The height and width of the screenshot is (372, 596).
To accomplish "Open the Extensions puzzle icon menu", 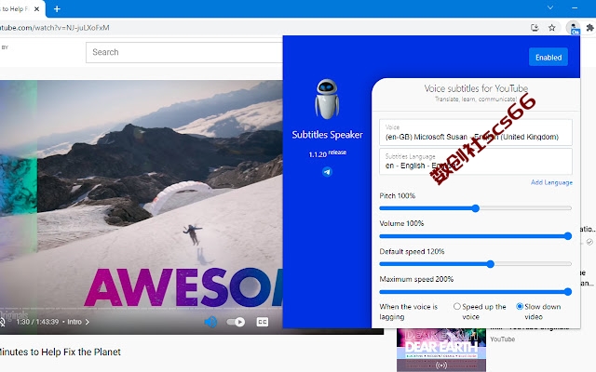I will (x=589, y=27).
